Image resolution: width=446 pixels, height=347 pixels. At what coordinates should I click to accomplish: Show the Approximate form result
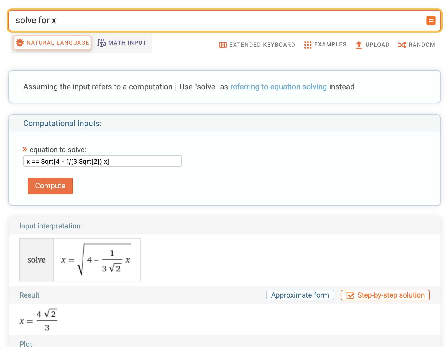300,295
